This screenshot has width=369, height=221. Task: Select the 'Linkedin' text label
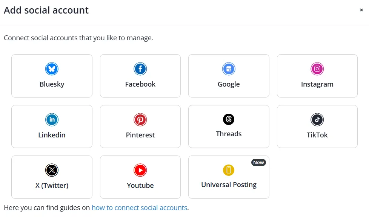(52, 135)
